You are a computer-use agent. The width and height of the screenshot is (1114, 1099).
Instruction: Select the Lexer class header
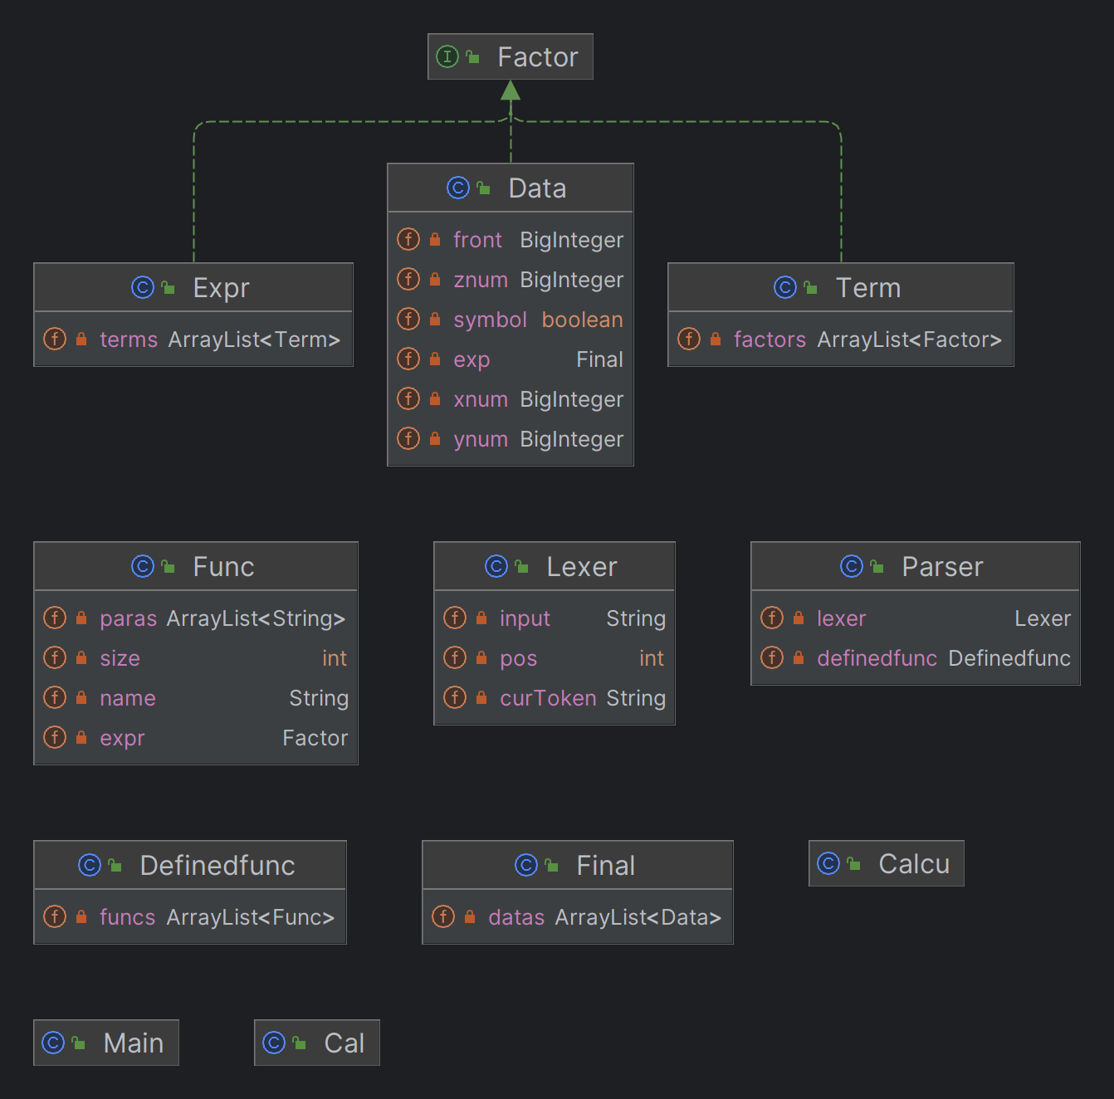[555, 566]
